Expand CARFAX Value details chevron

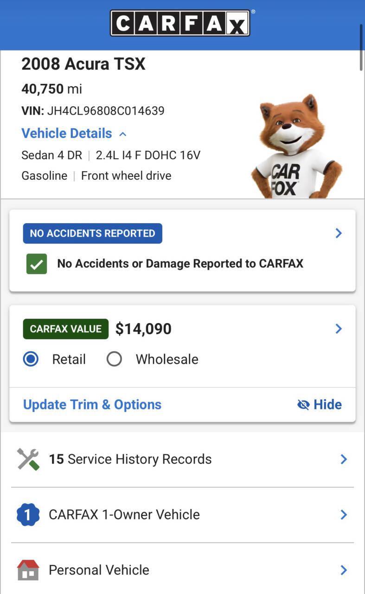tap(339, 329)
